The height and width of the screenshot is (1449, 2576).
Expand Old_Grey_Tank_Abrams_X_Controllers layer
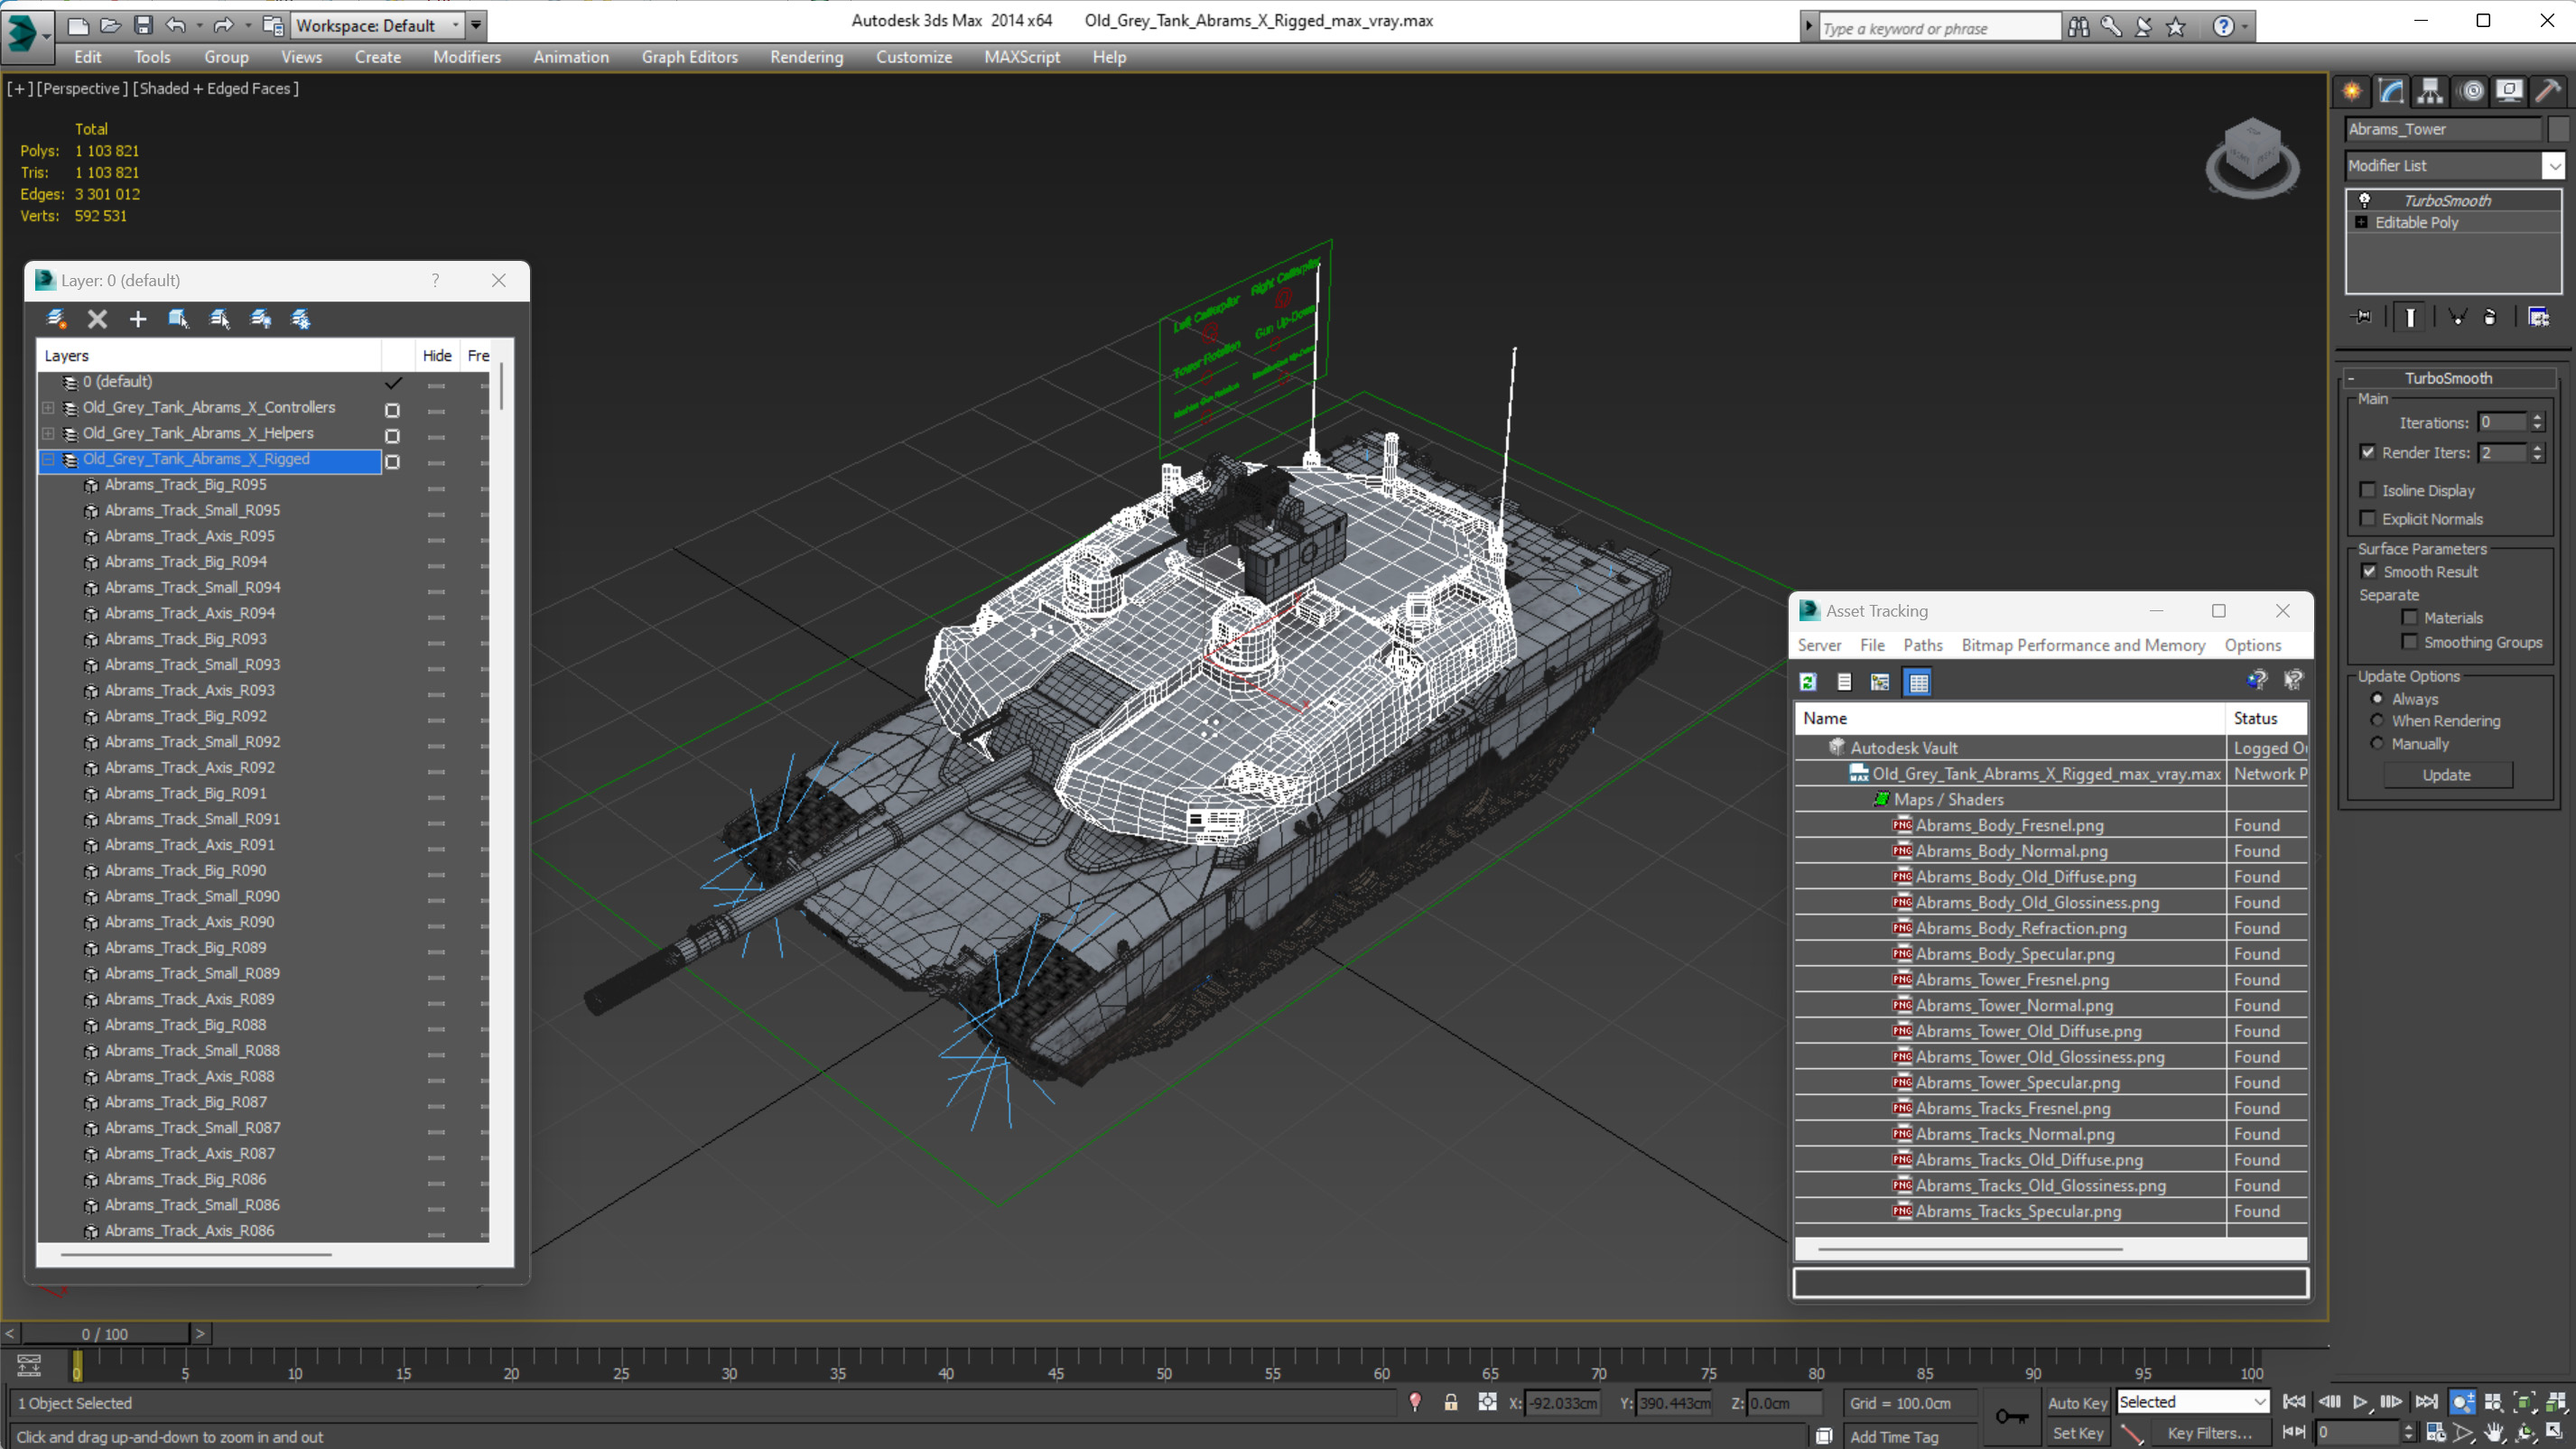point(48,407)
